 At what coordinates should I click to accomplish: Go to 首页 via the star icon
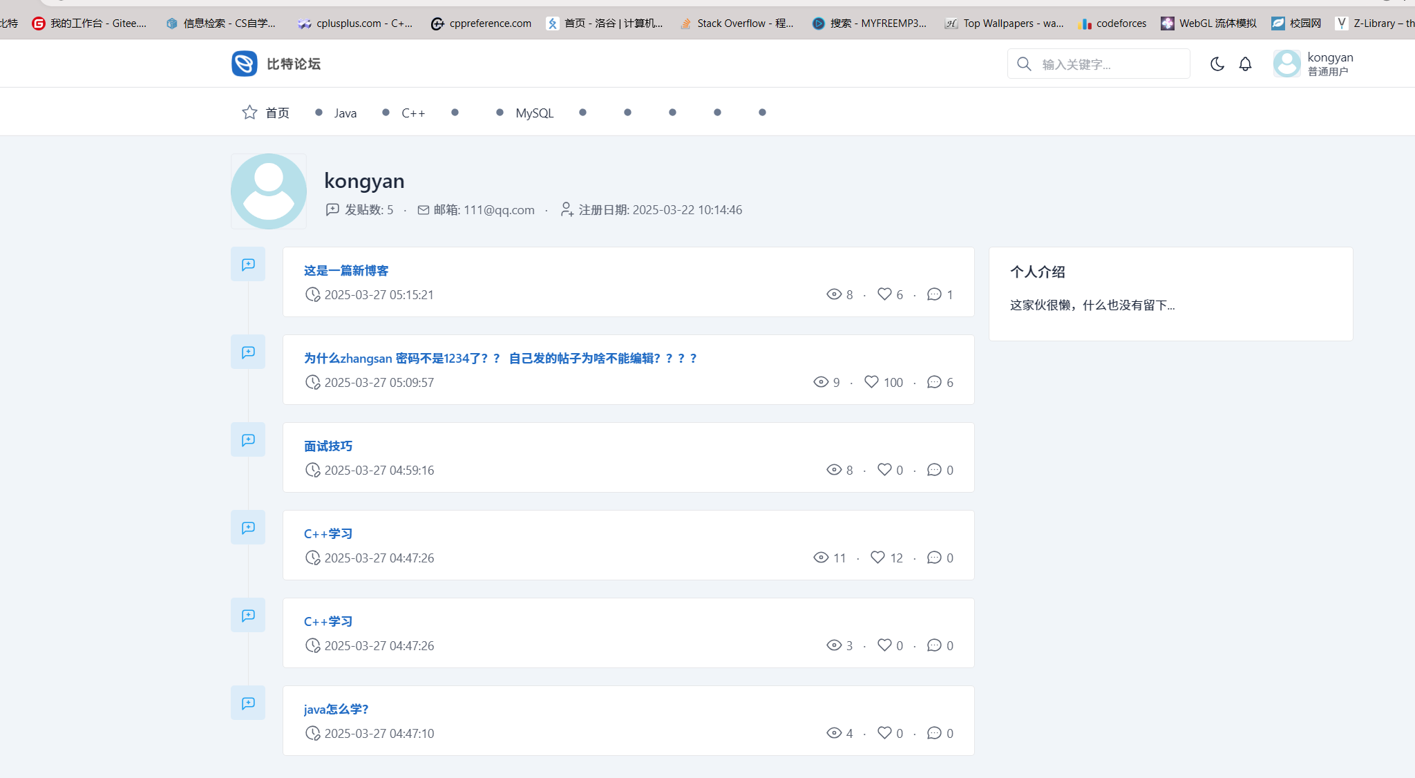click(249, 112)
